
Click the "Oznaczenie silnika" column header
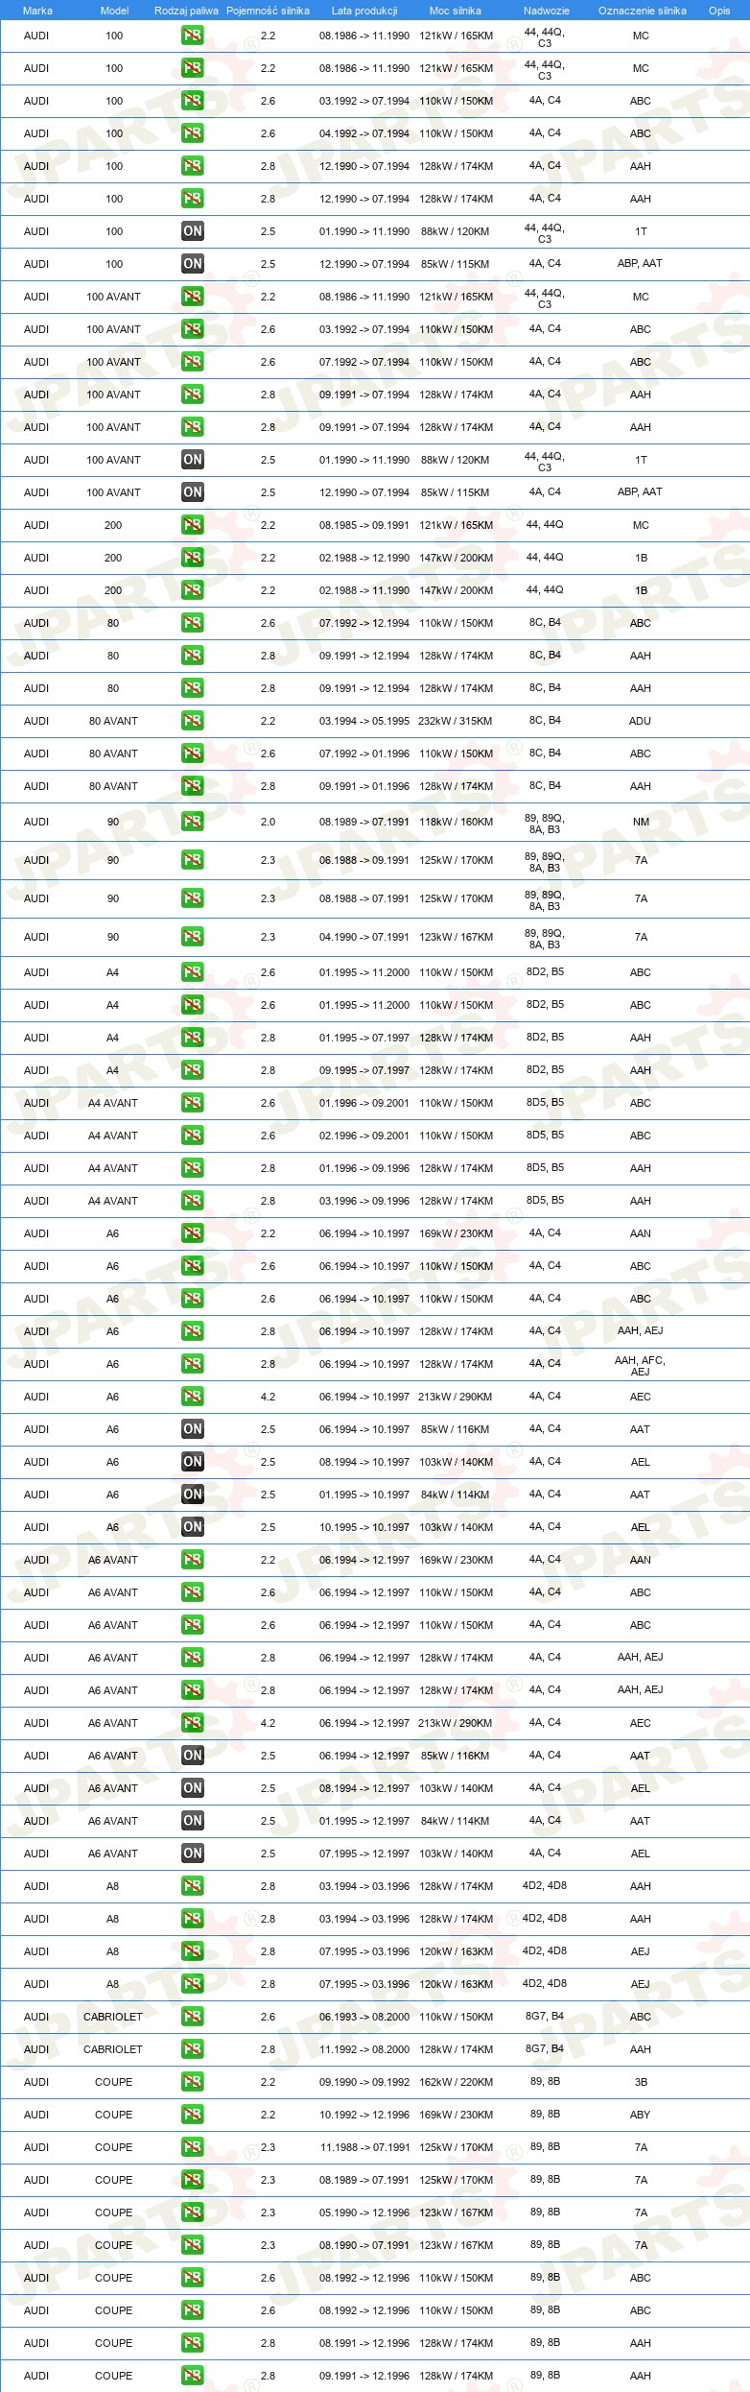643,11
